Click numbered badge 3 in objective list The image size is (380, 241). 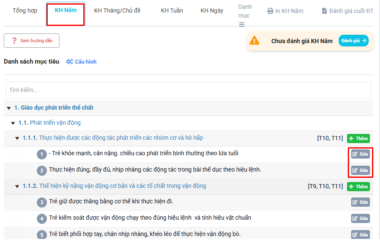(x=41, y=203)
